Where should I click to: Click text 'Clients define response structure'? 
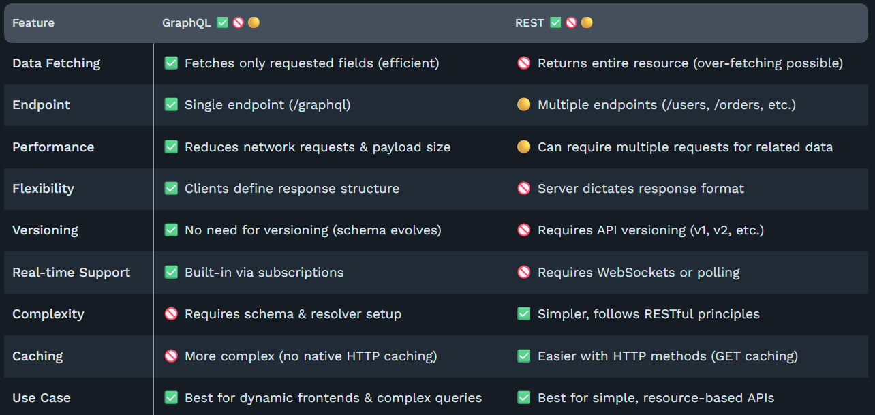(x=292, y=189)
